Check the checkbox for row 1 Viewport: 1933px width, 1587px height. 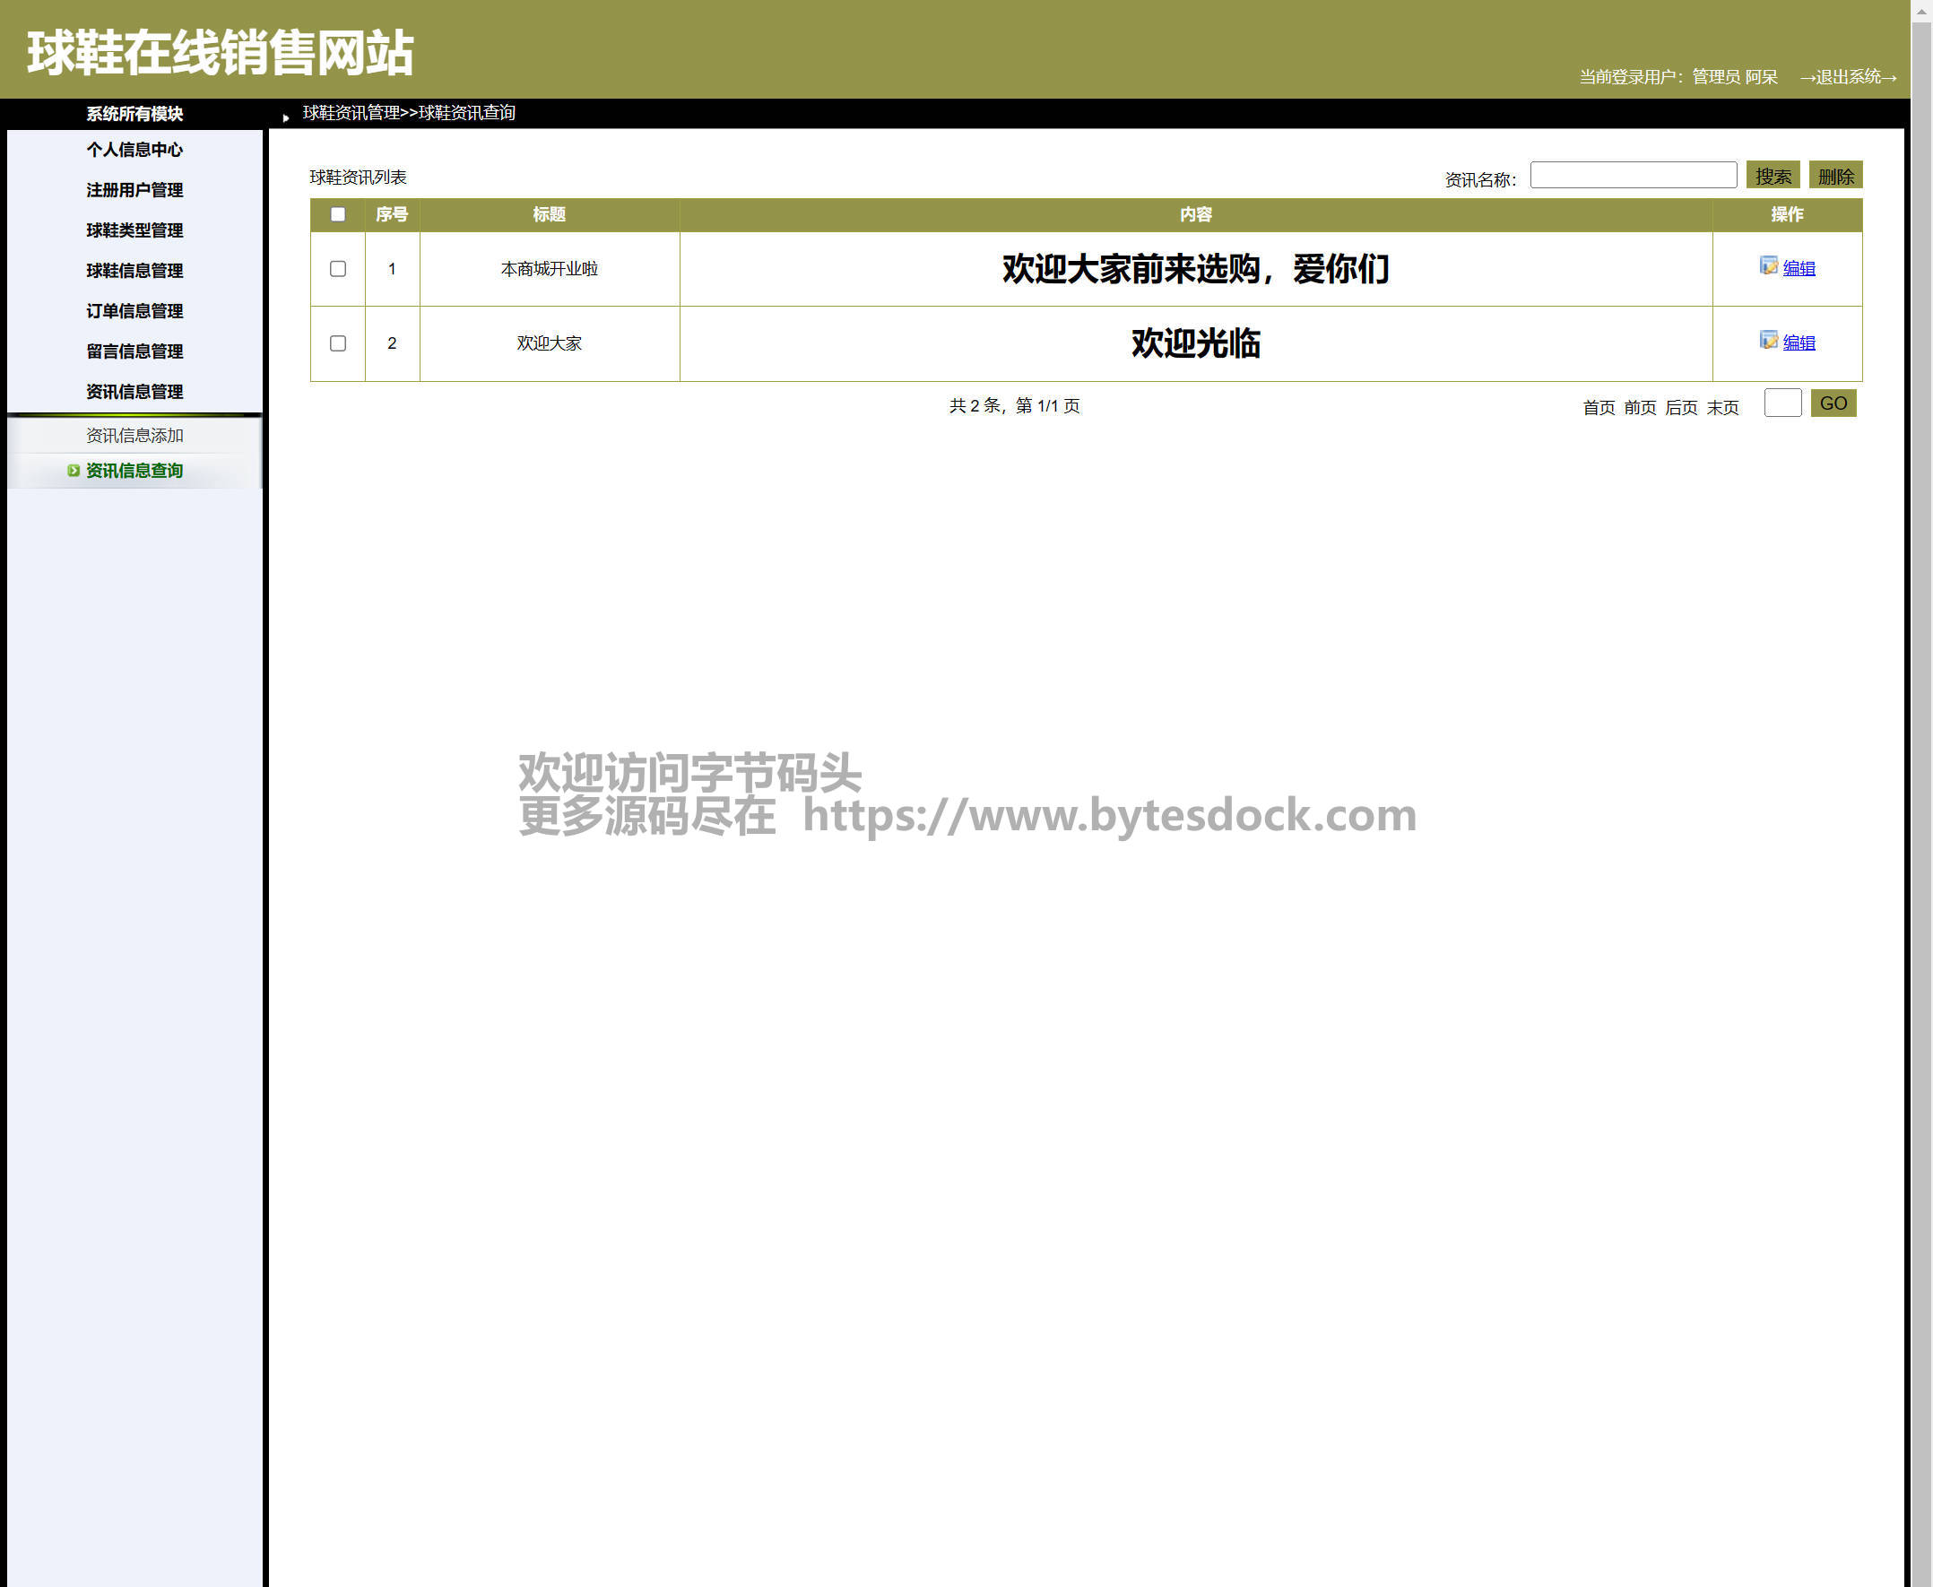click(x=338, y=269)
